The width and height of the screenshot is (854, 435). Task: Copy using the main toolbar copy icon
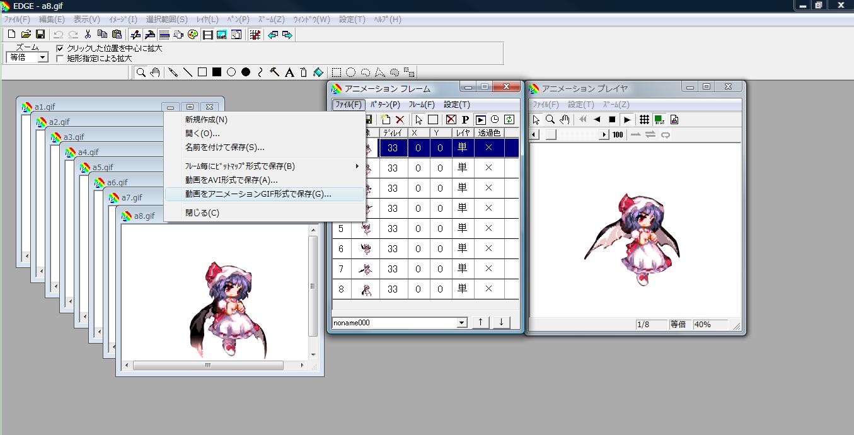click(102, 35)
